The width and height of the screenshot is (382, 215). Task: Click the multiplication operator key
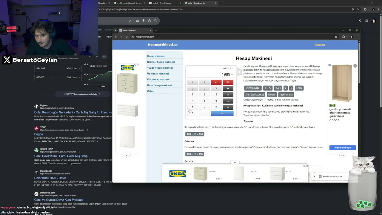tap(228, 95)
